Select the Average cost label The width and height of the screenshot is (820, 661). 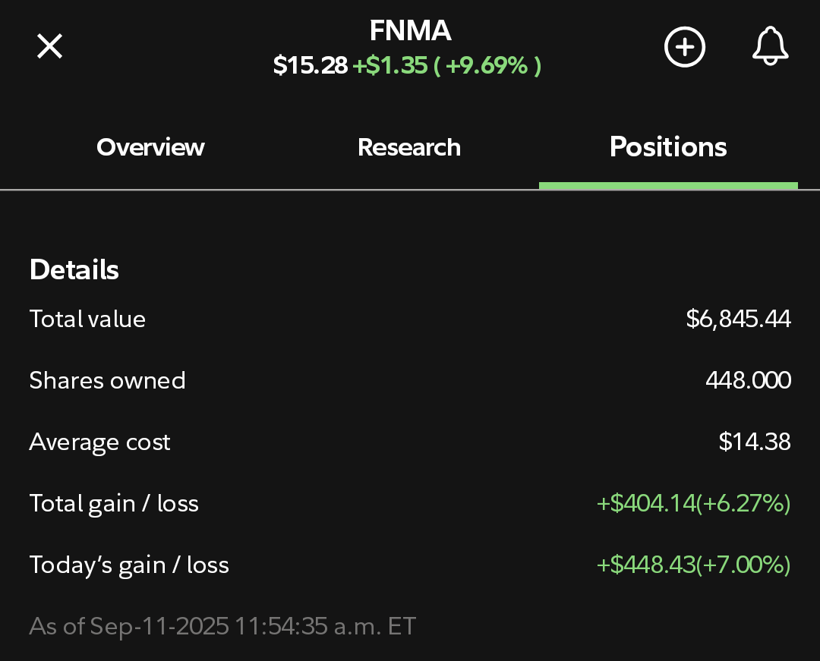click(100, 442)
